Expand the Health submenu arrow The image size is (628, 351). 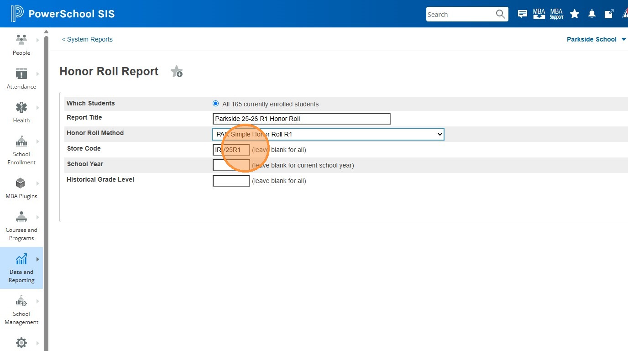point(38,108)
